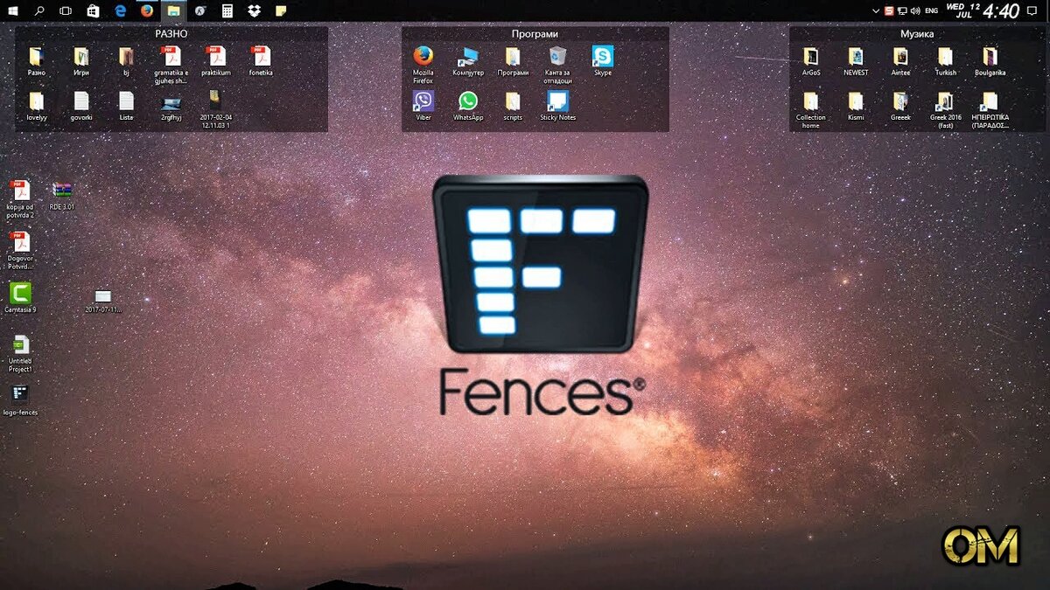Click the Програми fence title
Image resolution: width=1050 pixels, height=590 pixels.
(x=535, y=33)
